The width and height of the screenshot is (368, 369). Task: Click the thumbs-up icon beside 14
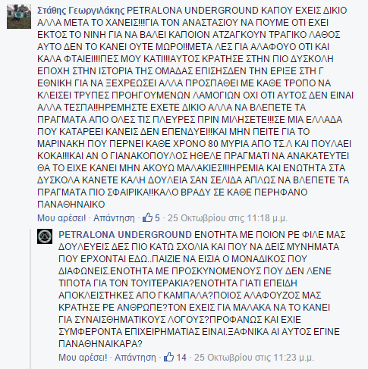pos(168,358)
